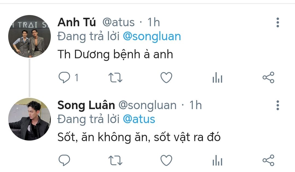The height and width of the screenshot is (172, 295).
Task: Retweet Song Luân's reply
Action: (x=116, y=160)
